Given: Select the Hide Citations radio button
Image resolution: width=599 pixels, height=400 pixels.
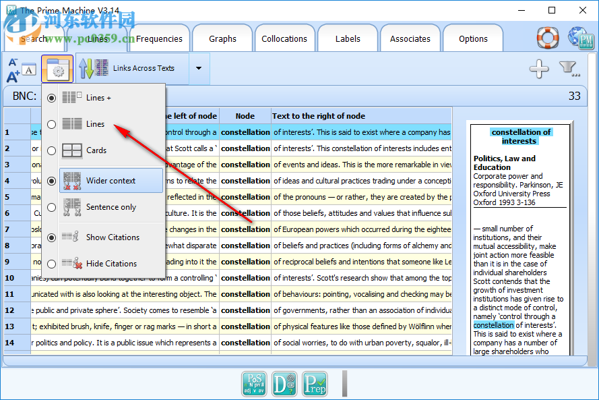Looking at the screenshot, I should click(x=52, y=264).
